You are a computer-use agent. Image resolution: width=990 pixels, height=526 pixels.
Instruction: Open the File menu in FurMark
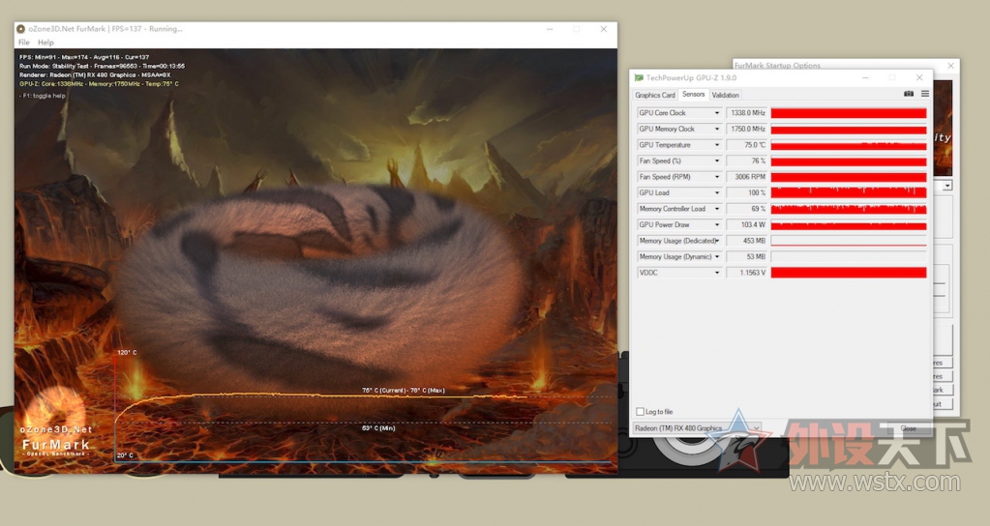tap(24, 43)
